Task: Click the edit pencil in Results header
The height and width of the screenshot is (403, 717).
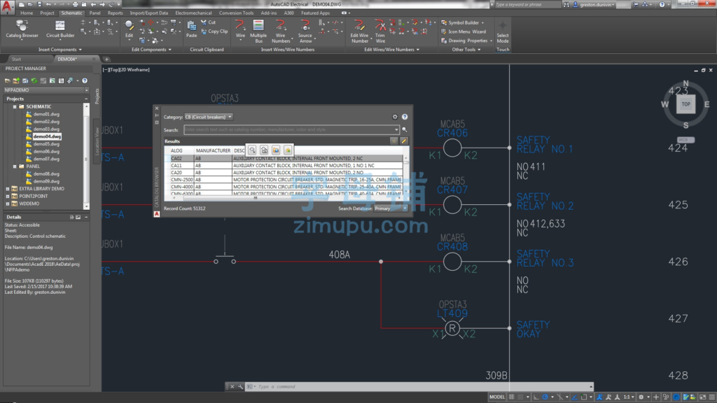Action: [x=404, y=141]
